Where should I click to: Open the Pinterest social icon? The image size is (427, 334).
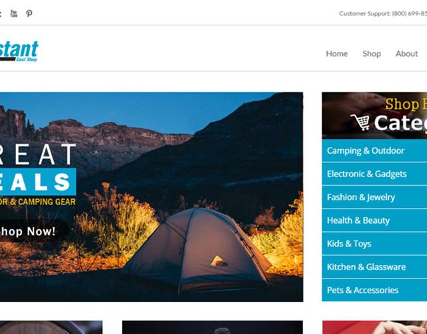29,13
